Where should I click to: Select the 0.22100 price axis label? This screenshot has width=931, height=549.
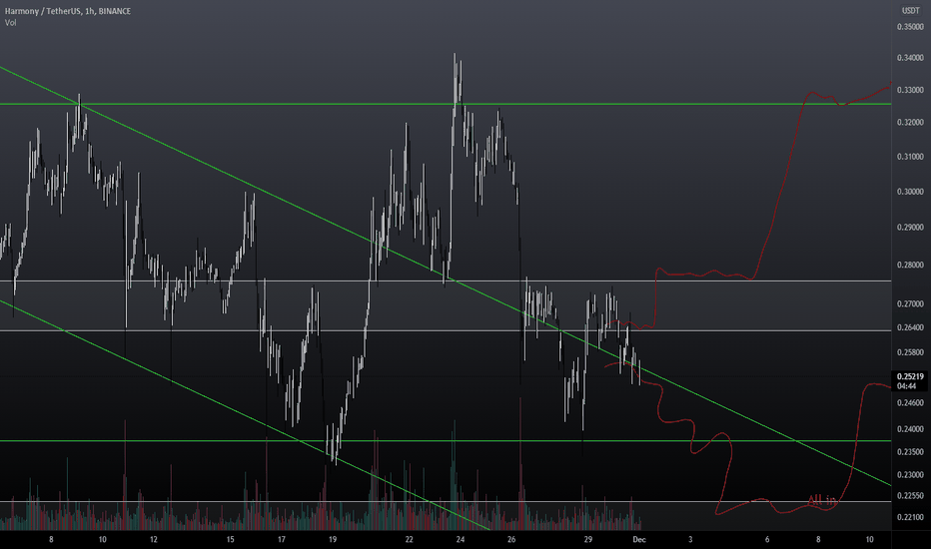tap(910, 517)
